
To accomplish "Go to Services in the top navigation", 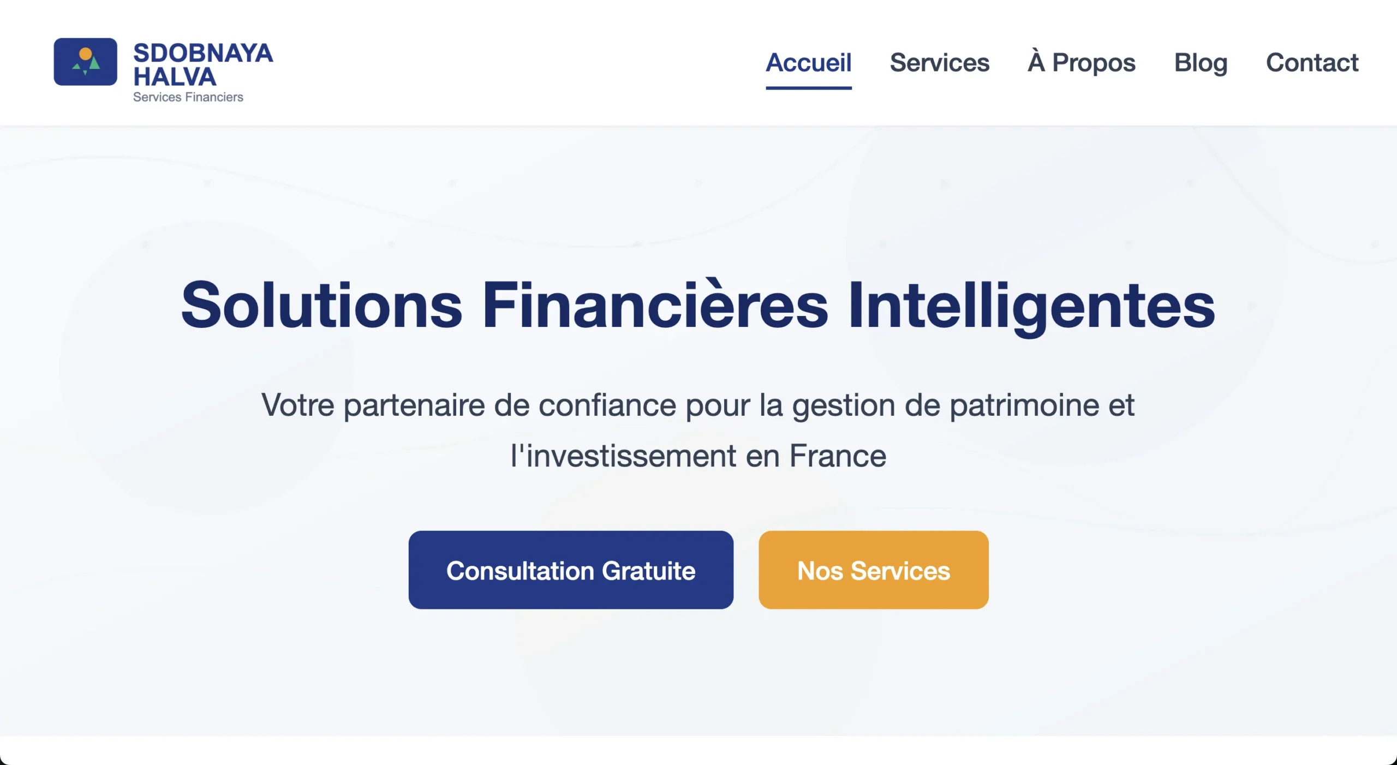I will (939, 62).
